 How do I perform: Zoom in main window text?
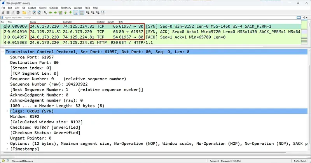point(88,12)
